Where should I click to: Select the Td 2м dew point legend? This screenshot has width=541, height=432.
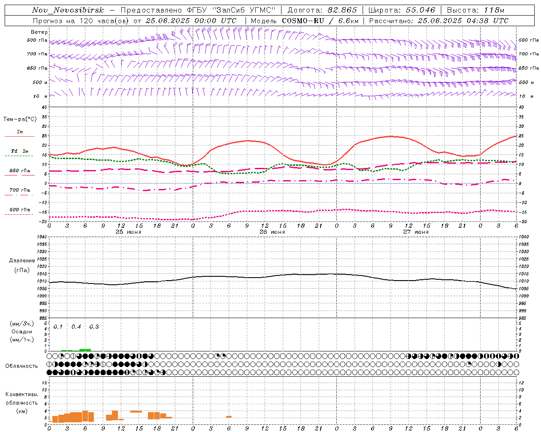tap(20, 151)
